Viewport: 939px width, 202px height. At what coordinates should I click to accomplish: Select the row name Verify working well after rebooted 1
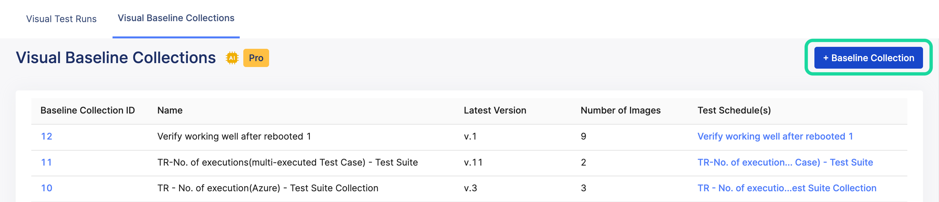click(x=234, y=136)
